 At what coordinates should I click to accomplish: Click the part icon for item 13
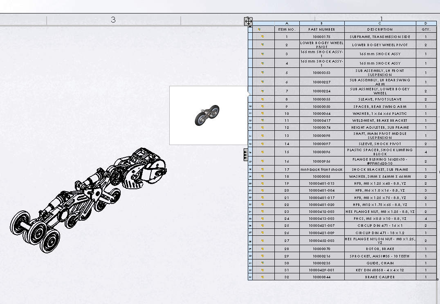coord(263,136)
